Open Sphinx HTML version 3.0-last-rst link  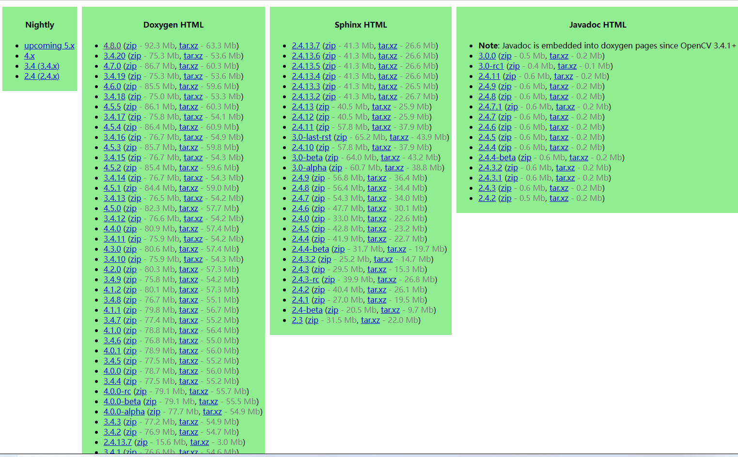[312, 137]
